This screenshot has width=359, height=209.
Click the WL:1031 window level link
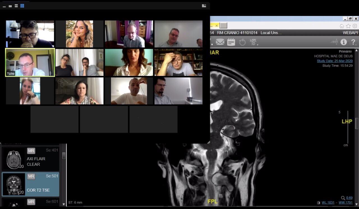point(328,203)
